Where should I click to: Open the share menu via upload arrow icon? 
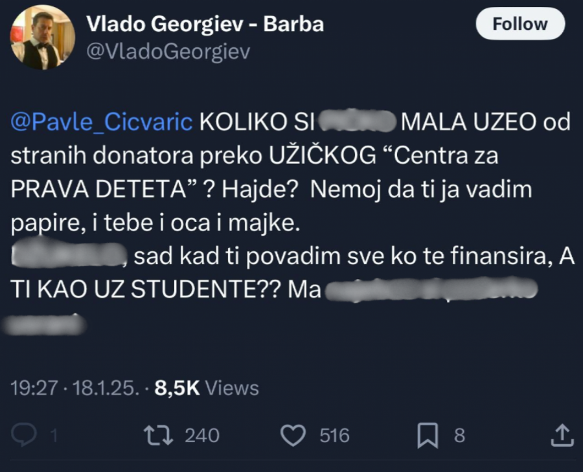point(561,435)
